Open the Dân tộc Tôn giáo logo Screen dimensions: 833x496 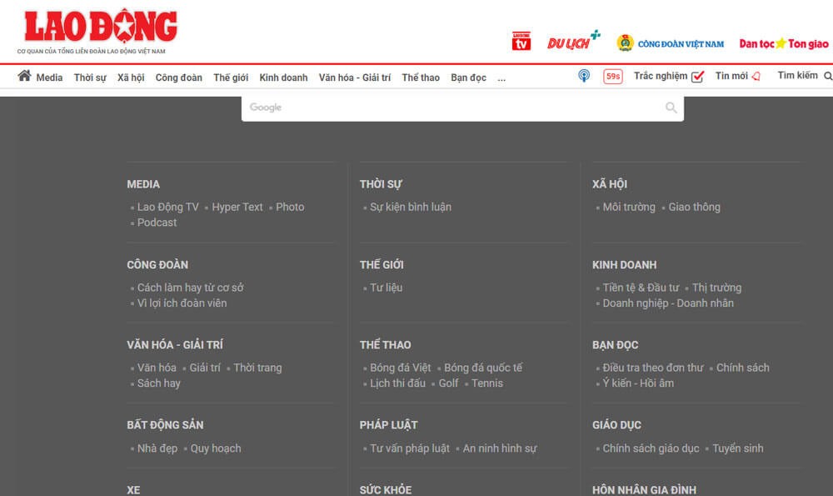pyautogui.click(x=783, y=43)
